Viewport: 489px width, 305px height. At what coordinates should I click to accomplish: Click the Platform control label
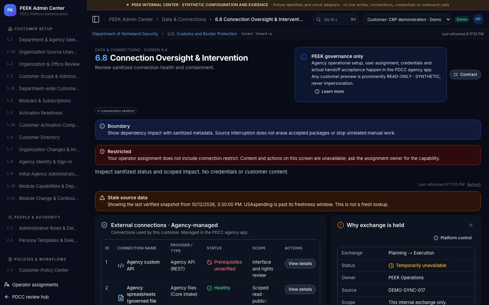coord(456,238)
